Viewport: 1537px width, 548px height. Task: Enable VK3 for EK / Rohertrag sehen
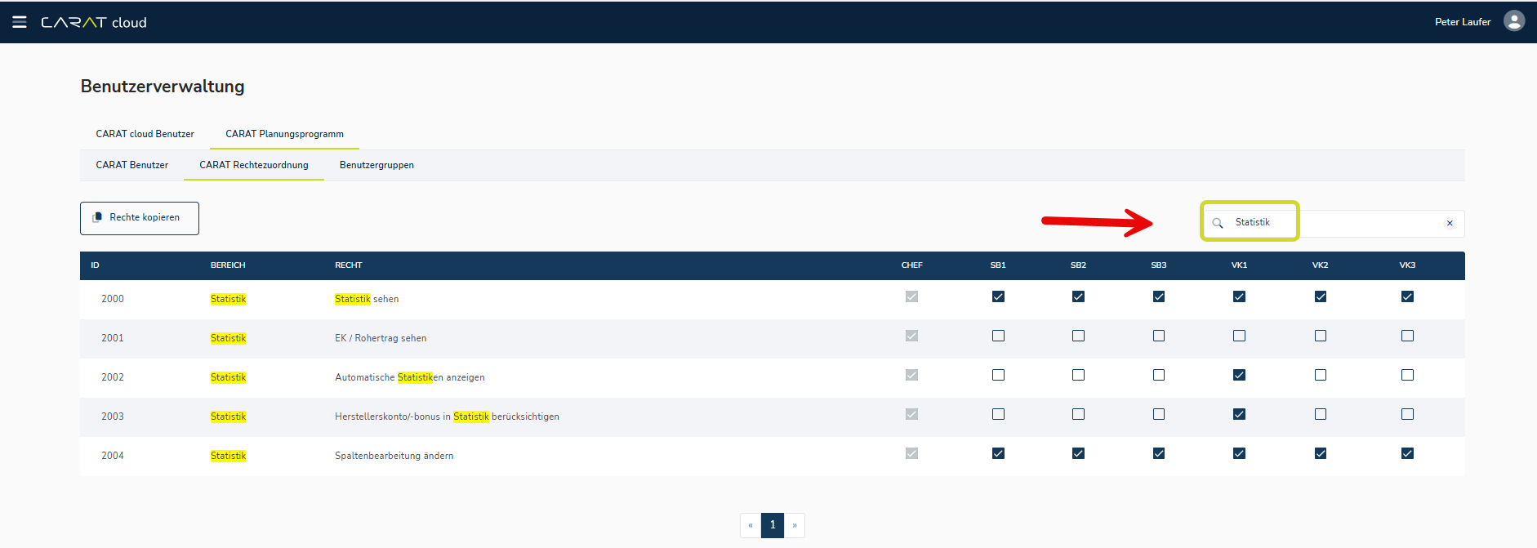coord(1407,336)
